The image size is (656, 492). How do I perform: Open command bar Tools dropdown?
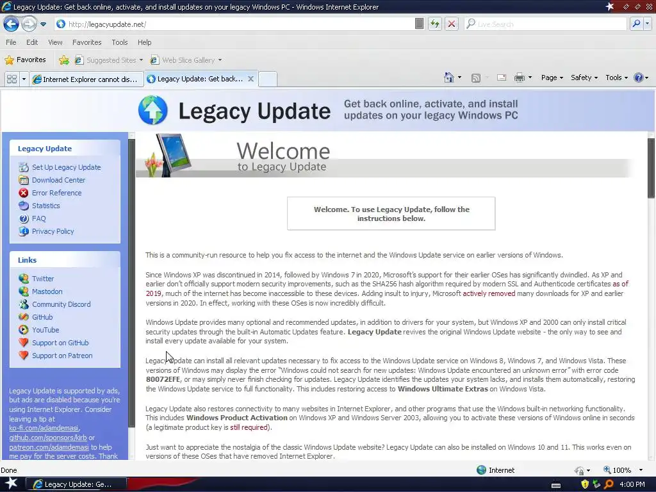click(x=616, y=78)
